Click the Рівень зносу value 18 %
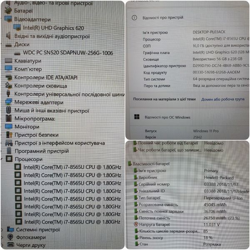 [208, 238]
